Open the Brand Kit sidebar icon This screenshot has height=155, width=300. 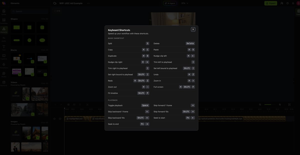(4, 83)
